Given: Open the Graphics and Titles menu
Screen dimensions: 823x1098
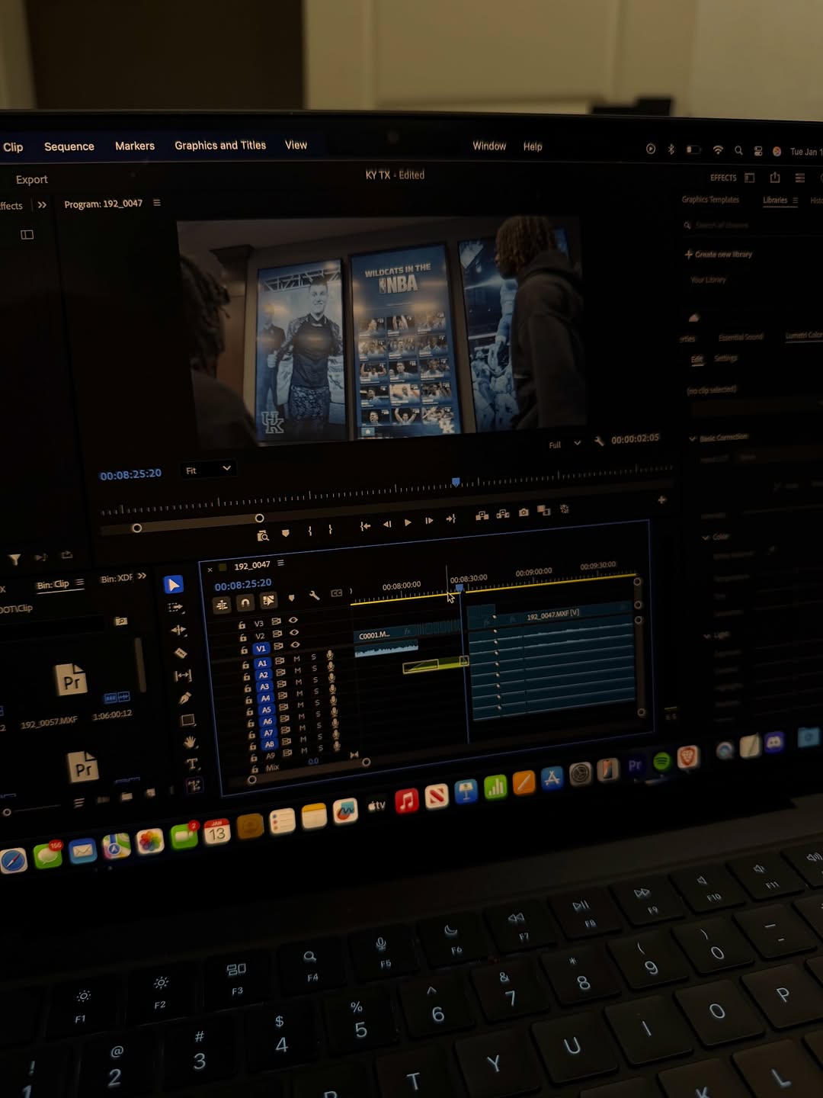Looking at the screenshot, I should point(220,146).
